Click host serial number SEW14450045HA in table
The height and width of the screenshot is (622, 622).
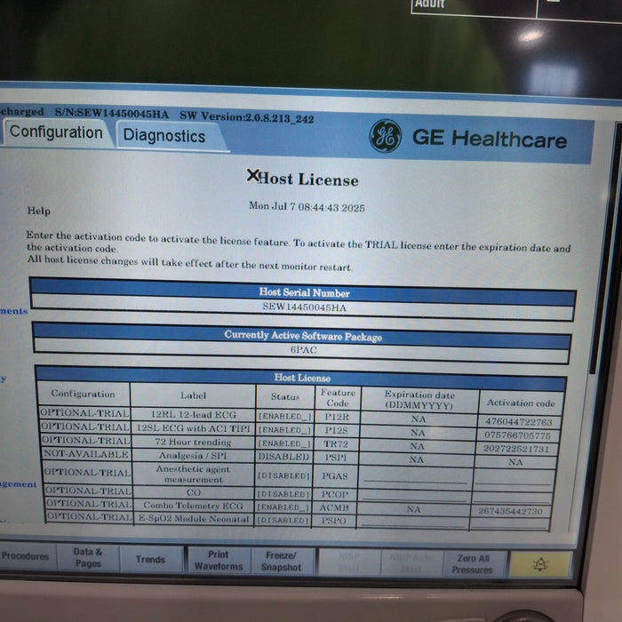click(304, 307)
